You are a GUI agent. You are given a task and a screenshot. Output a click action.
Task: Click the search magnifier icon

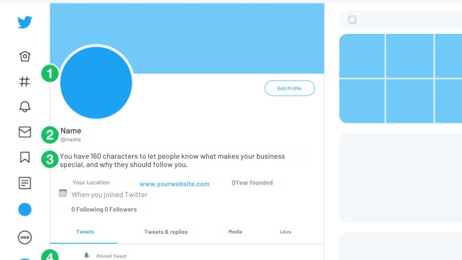[x=352, y=20]
